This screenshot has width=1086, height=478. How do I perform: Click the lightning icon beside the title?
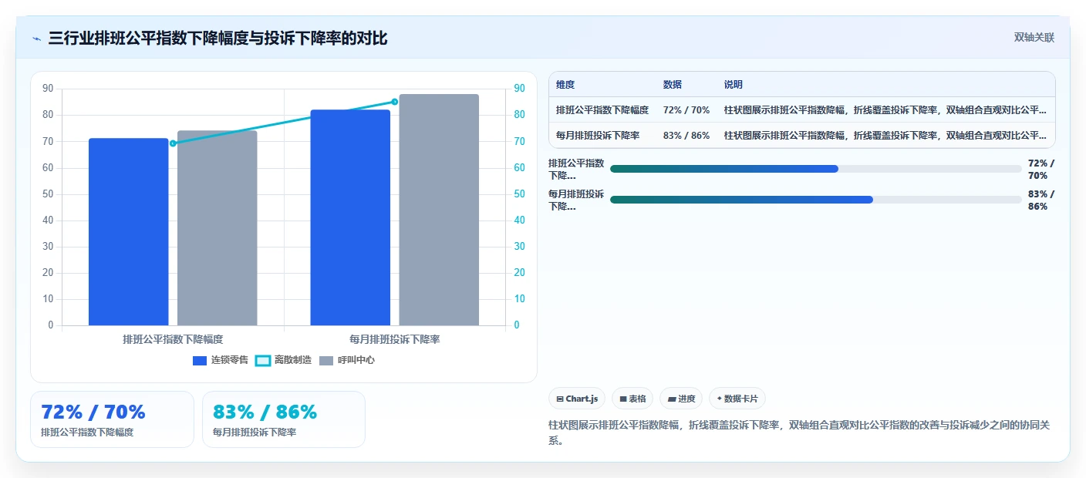[x=36, y=38]
